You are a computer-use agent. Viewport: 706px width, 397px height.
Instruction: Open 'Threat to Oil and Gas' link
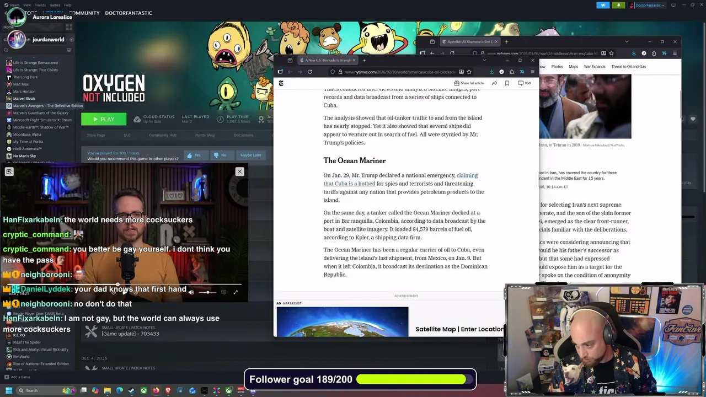[629, 67]
